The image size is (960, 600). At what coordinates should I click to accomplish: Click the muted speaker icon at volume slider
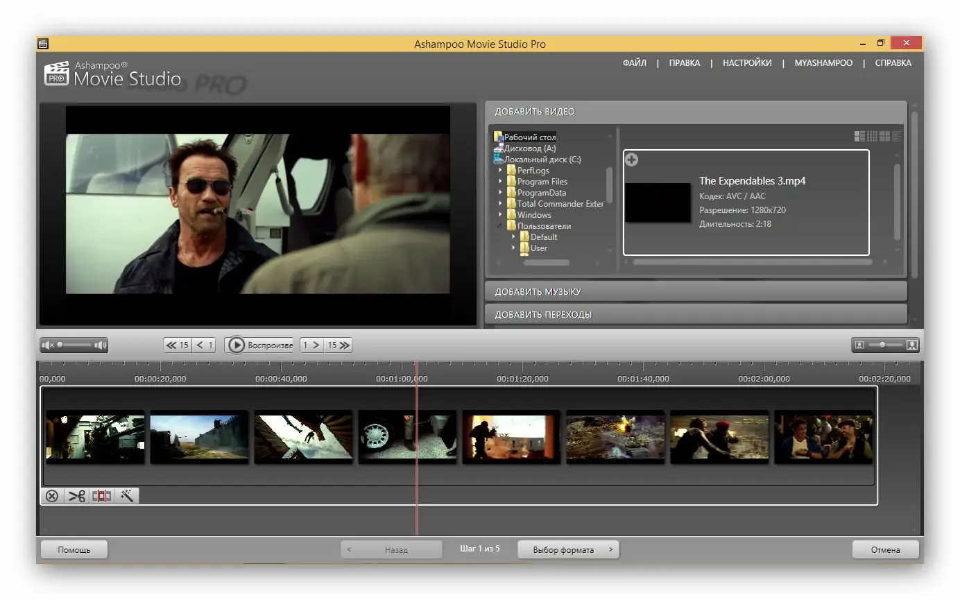pyautogui.click(x=48, y=345)
